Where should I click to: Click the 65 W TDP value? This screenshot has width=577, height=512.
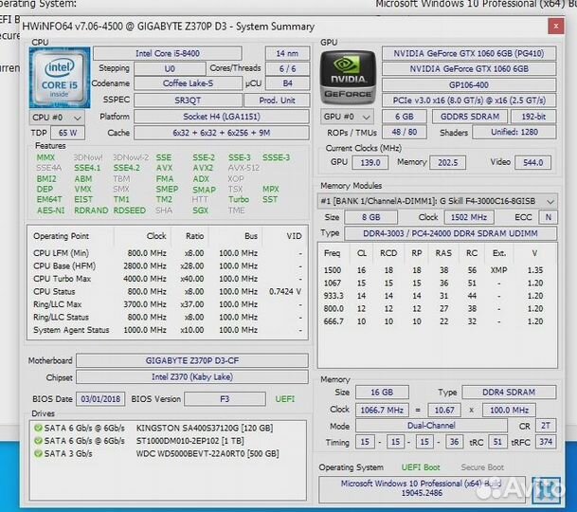pos(67,133)
